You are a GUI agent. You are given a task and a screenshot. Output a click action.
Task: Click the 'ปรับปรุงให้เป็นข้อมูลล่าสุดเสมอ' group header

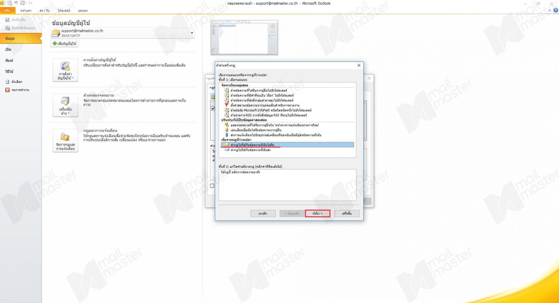[x=244, y=120]
